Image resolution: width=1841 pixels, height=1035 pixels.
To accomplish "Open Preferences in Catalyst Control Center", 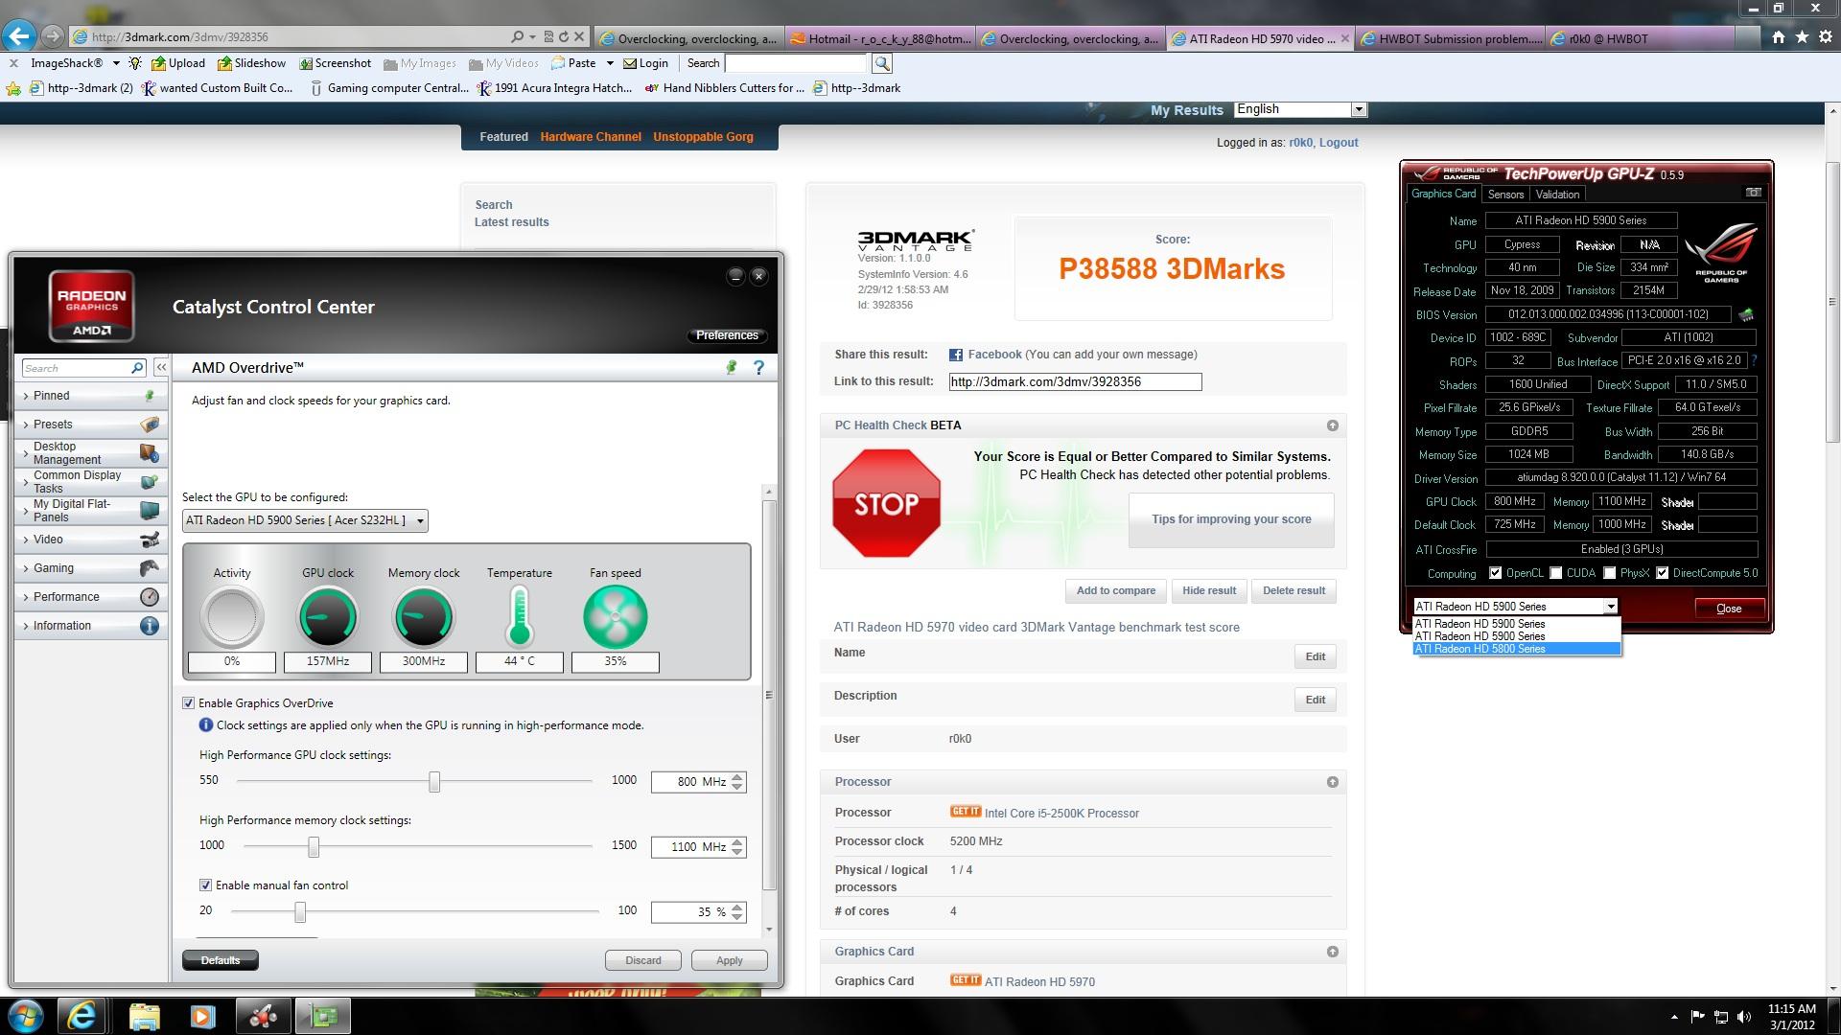I will [727, 335].
